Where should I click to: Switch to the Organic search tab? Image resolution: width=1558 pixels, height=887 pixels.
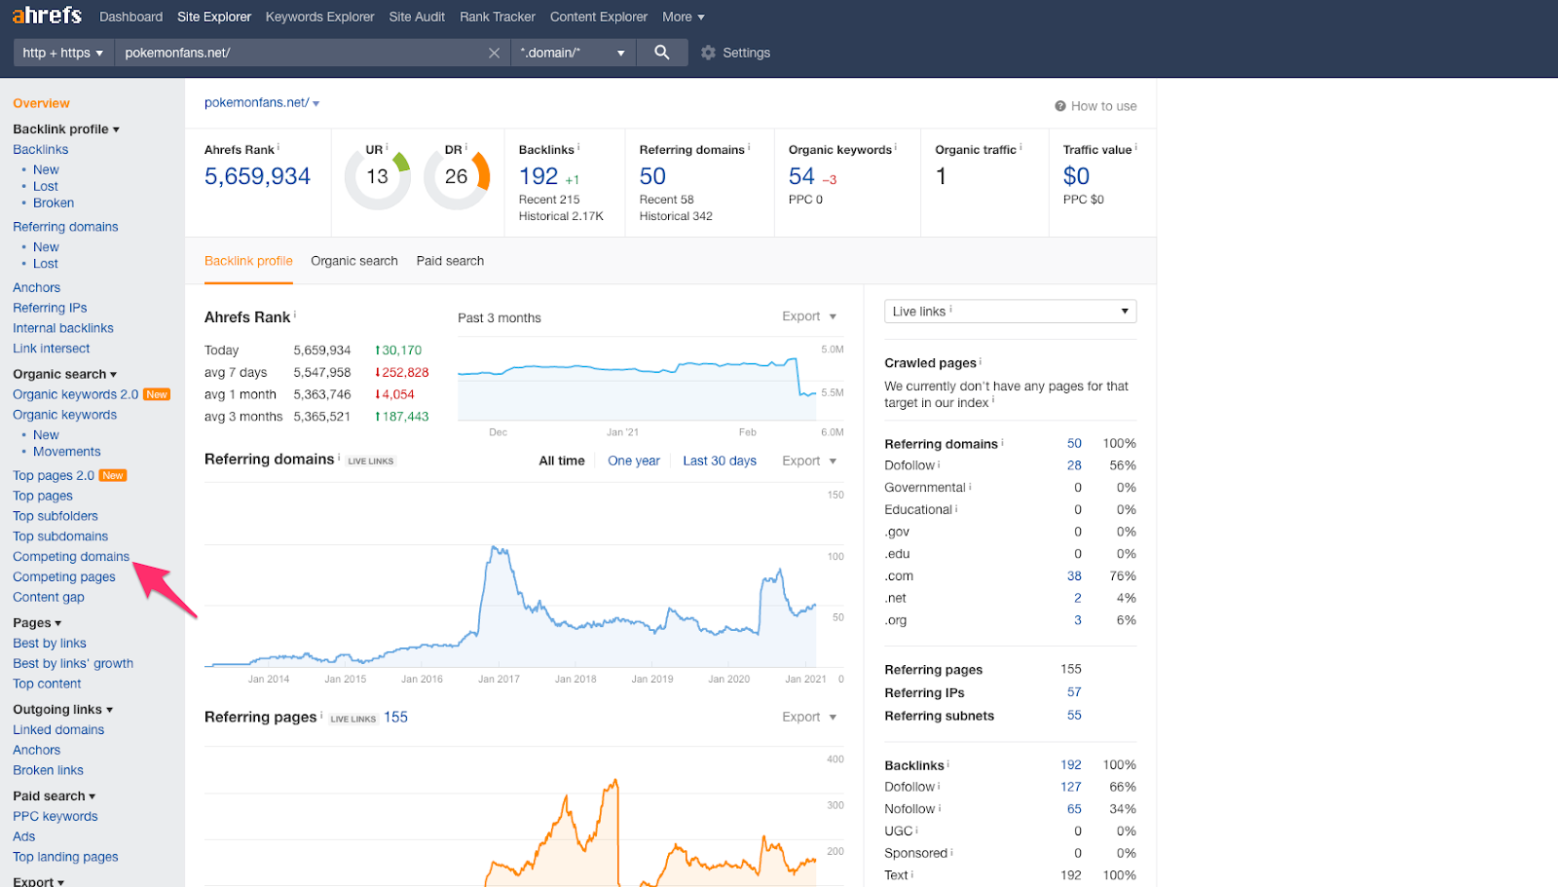pos(354,261)
